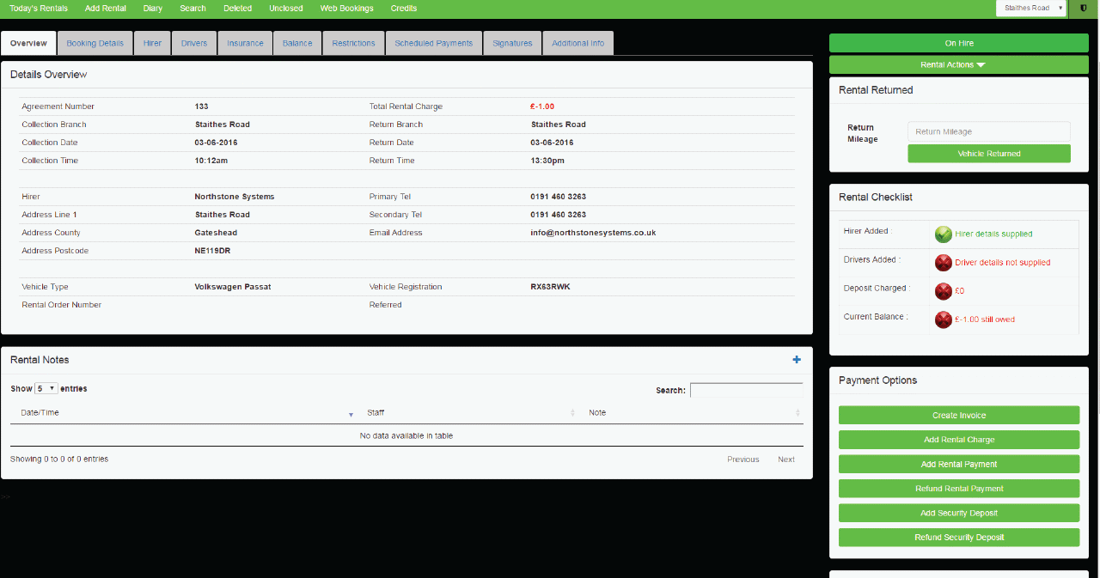Expand the Rental Actions dropdown
This screenshot has height=578, width=1100.
coord(952,65)
